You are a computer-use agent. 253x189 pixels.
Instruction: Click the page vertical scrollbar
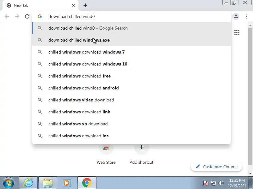(x=250, y=96)
